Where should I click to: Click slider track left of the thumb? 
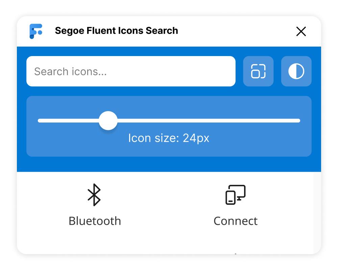click(x=68, y=120)
